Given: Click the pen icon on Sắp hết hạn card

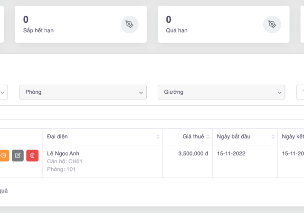Looking at the screenshot, I should click(x=129, y=24).
